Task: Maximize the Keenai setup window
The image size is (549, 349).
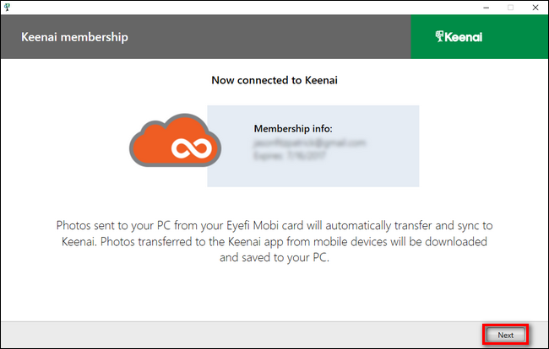Action: pyautogui.click(x=510, y=7)
